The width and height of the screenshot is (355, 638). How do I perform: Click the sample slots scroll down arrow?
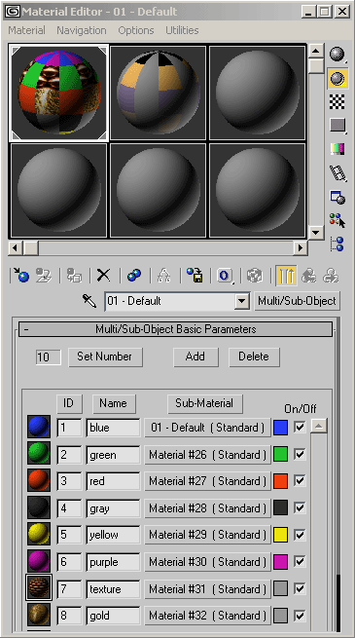tap(315, 233)
